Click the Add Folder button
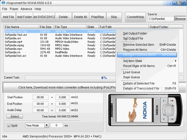The width and height of the screenshot is (187, 140). pyautogui.click(x=24, y=17)
